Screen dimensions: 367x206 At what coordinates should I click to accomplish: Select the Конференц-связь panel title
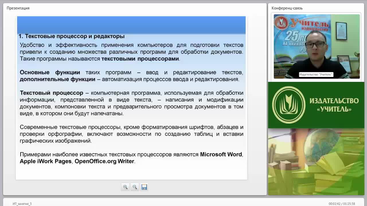pos(287,8)
